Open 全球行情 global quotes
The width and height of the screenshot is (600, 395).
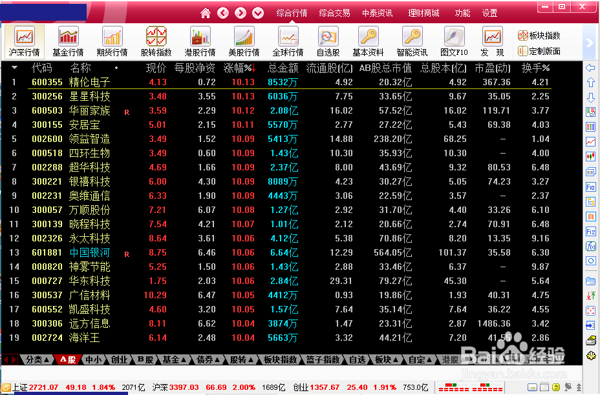pos(288,42)
